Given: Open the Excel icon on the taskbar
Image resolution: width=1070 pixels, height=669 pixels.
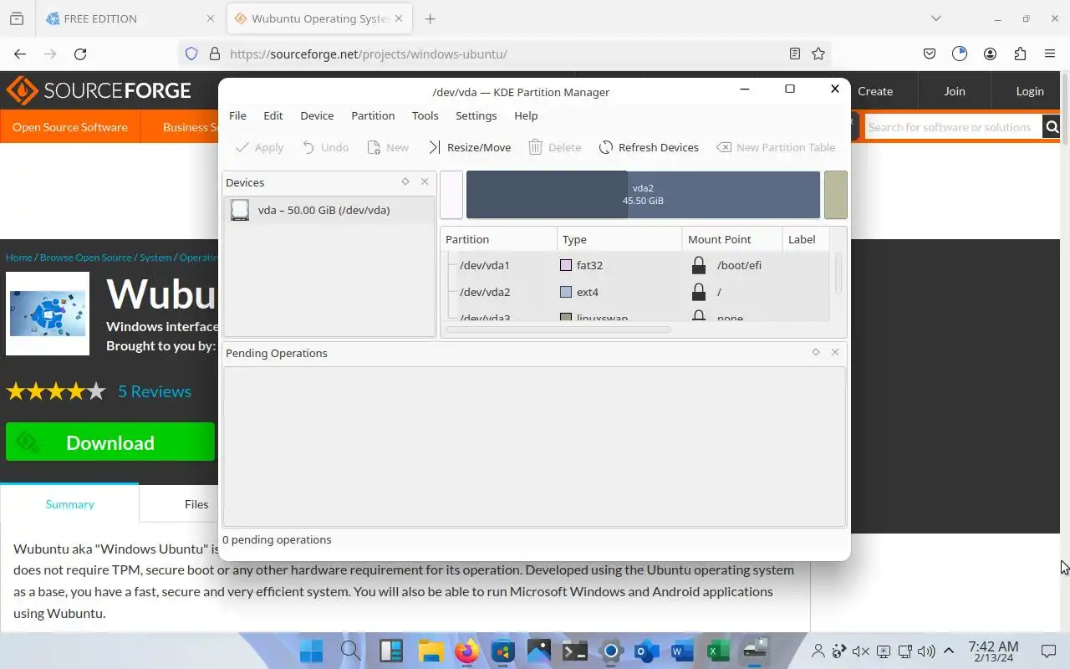Looking at the screenshot, I should click(x=718, y=651).
